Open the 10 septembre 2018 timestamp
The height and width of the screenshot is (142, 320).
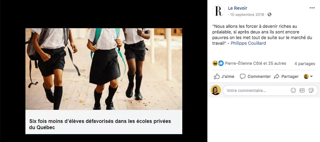click(247, 15)
